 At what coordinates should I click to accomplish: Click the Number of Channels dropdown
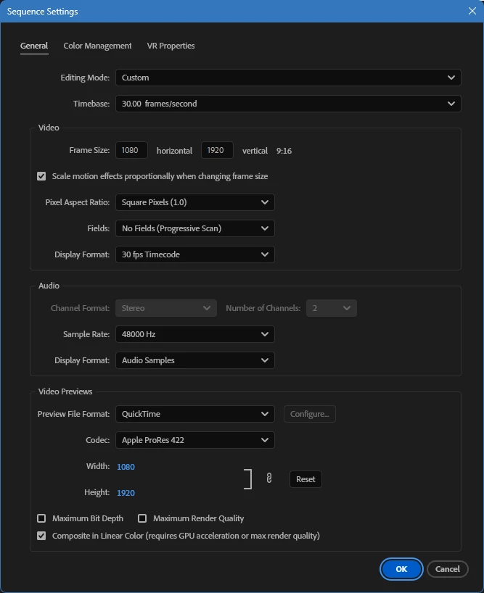point(331,308)
